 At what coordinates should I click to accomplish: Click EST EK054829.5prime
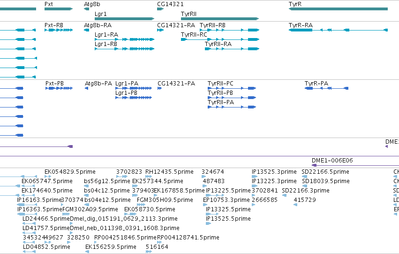[x=70, y=172]
